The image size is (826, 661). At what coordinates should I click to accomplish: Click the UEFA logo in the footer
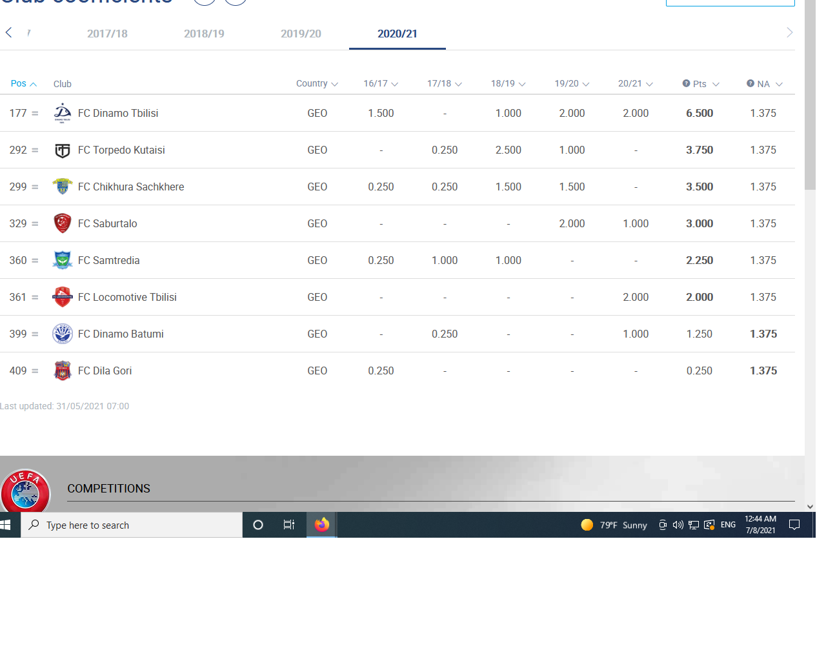tap(26, 491)
